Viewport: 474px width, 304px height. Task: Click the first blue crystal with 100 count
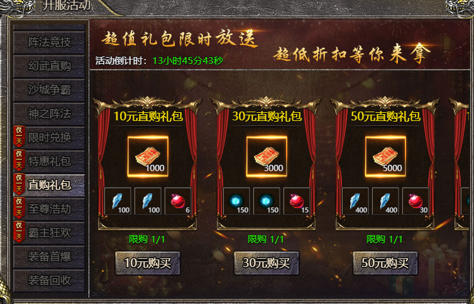(118, 201)
